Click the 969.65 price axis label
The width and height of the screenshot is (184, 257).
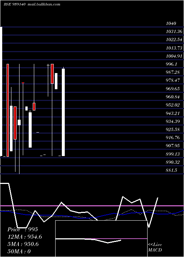point(173,89)
